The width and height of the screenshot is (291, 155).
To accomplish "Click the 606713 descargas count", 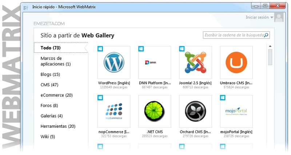I will 195,87.
